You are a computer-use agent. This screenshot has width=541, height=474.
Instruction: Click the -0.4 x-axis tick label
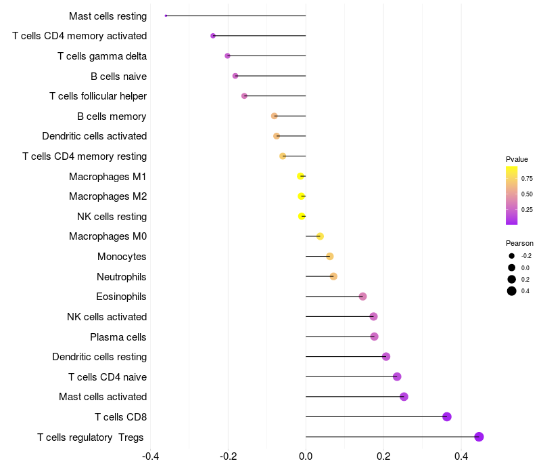151,457
